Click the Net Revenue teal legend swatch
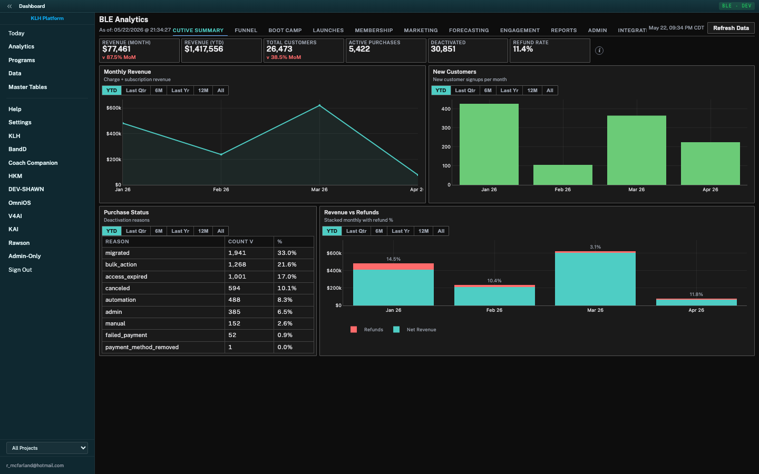Image resolution: width=759 pixels, height=474 pixels. click(396, 330)
